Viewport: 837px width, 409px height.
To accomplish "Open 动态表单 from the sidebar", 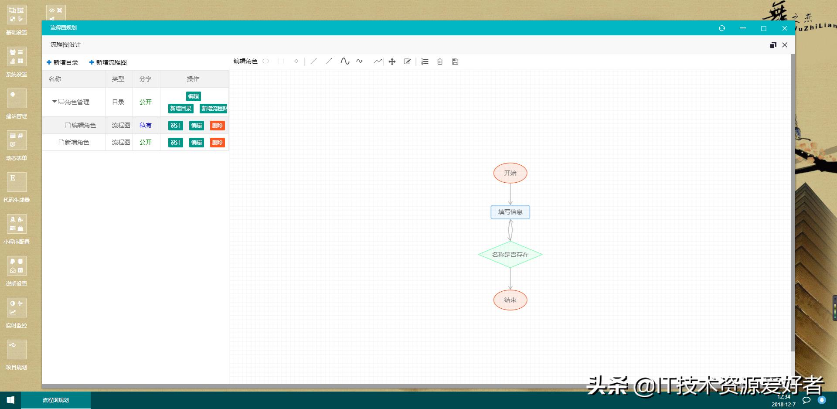I will 17,144.
